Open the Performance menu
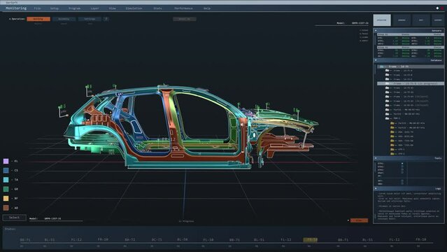This screenshot has width=447, height=252. [183, 8]
